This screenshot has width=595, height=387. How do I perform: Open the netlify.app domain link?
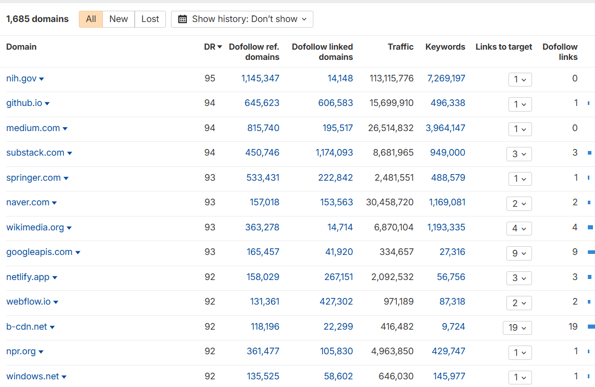point(28,277)
